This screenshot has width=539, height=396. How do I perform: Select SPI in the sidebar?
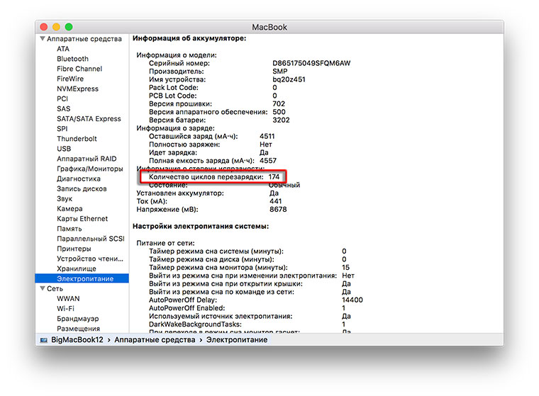(62, 128)
